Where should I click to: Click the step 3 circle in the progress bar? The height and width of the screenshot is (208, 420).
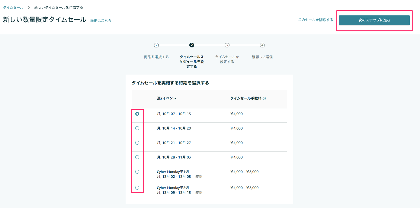point(227,45)
